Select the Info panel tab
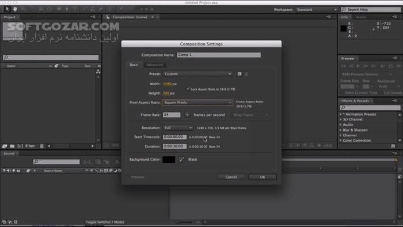The width and height of the screenshot is (403, 227). tap(344, 17)
